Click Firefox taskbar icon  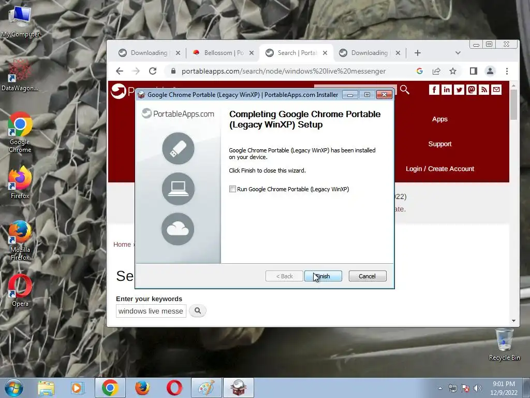(142, 388)
